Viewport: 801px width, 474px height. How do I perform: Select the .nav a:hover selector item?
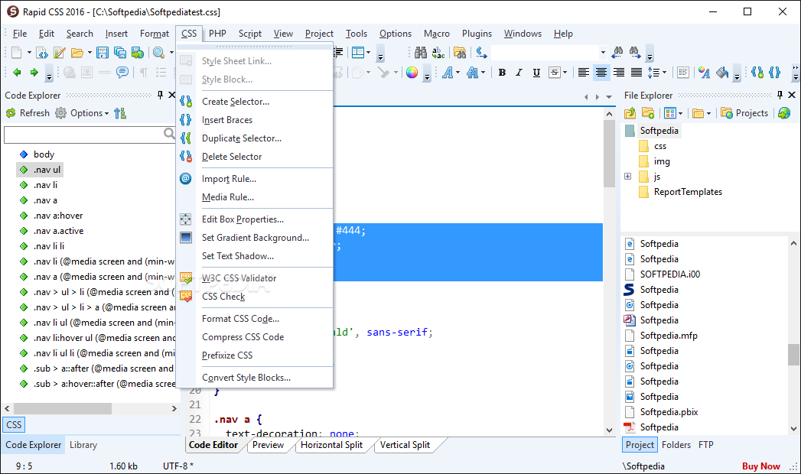coord(58,216)
